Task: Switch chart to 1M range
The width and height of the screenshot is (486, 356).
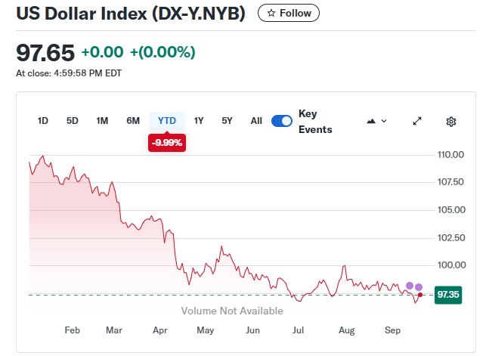Action: [102, 121]
